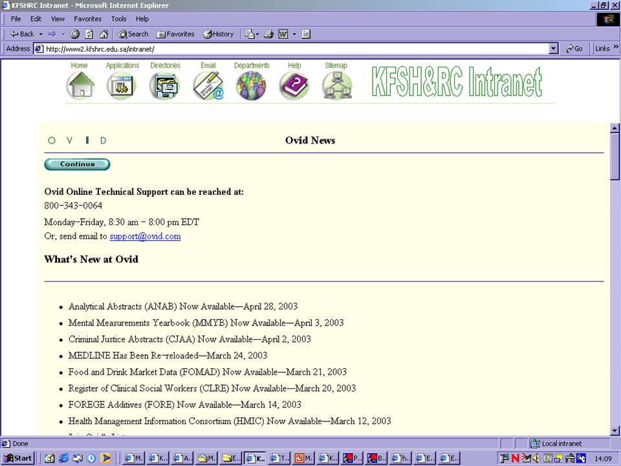Click the Criminal Justice Abstracts (CJAA) item

pyautogui.click(x=190, y=339)
